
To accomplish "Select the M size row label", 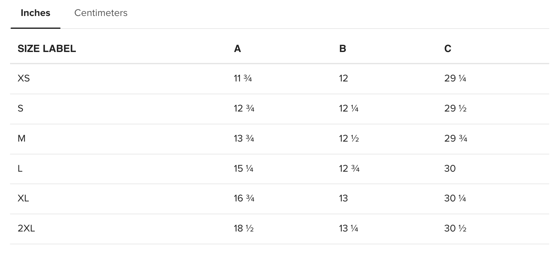I will tap(21, 138).
